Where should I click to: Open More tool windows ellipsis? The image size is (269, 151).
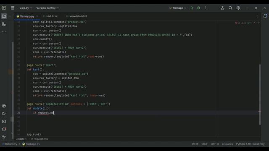click(x=4, y=32)
